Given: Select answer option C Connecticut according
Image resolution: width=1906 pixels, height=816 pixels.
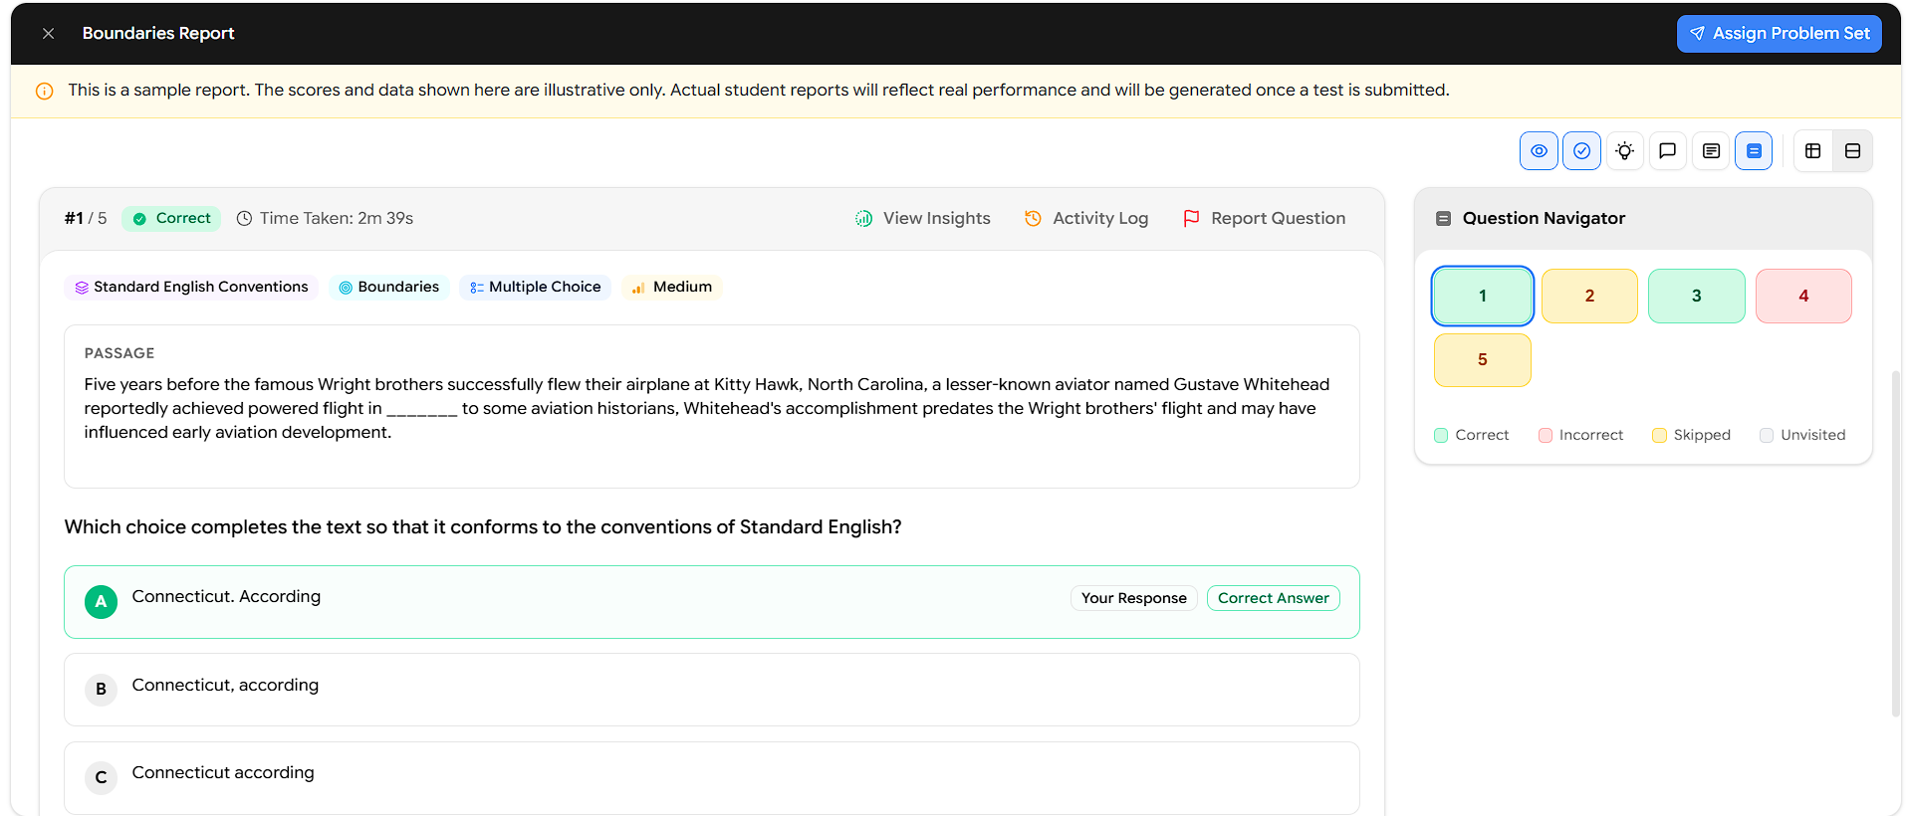Looking at the screenshot, I should [x=712, y=777].
